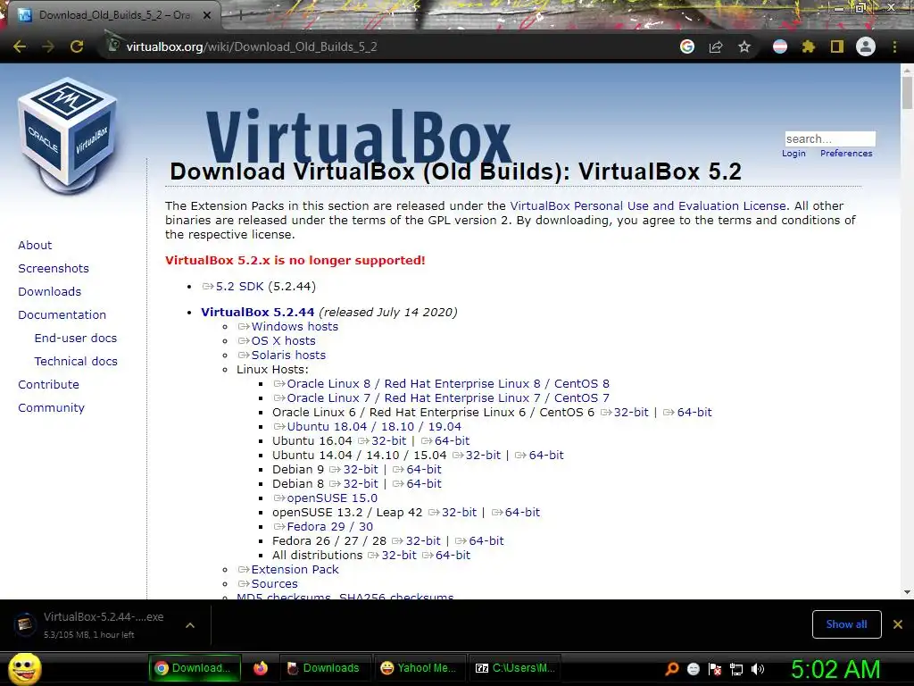Open the Contribute sidebar link

(x=48, y=385)
